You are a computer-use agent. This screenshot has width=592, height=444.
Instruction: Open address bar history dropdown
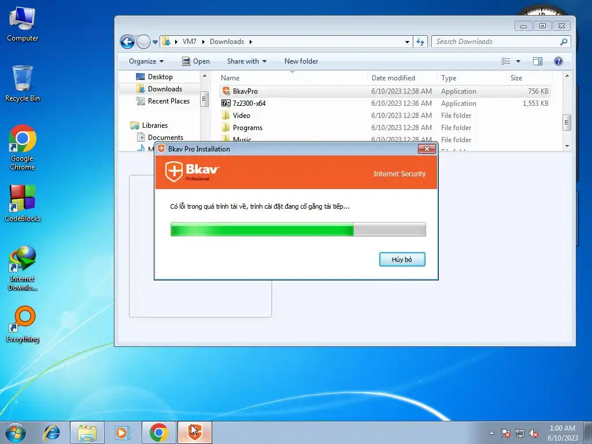click(407, 42)
